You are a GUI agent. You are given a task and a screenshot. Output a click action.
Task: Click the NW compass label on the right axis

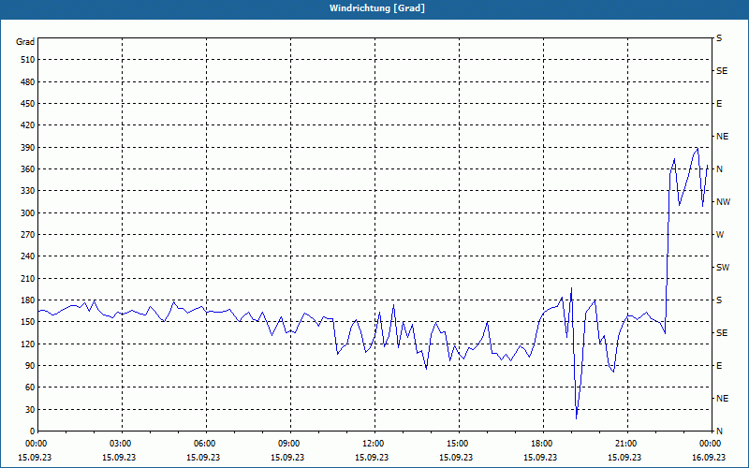(723, 202)
